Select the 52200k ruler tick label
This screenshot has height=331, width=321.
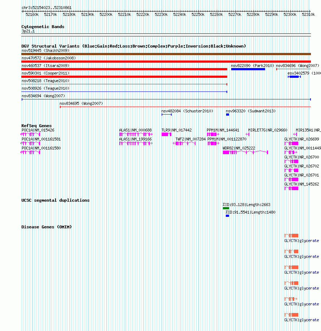point(106,14)
